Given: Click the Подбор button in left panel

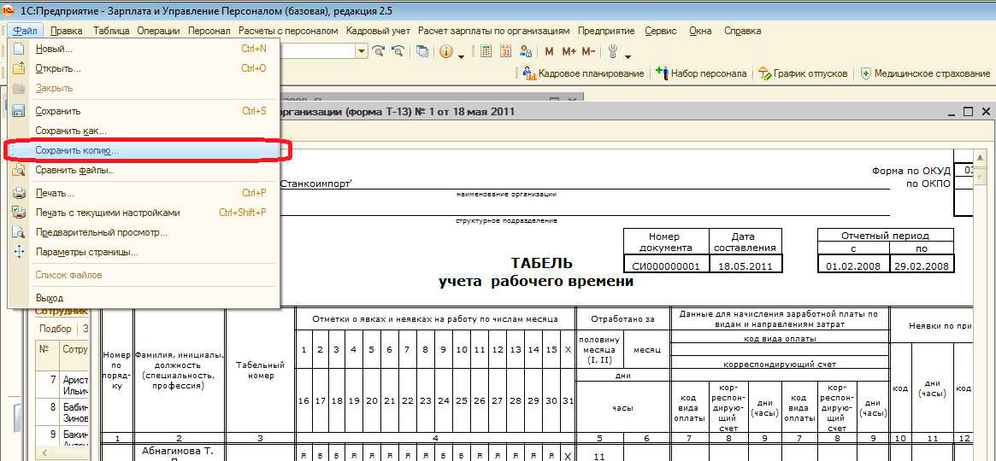Looking at the screenshot, I should [x=56, y=329].
